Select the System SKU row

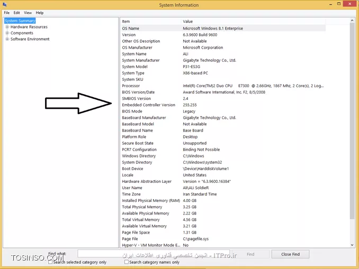click(x=223, y=79)
